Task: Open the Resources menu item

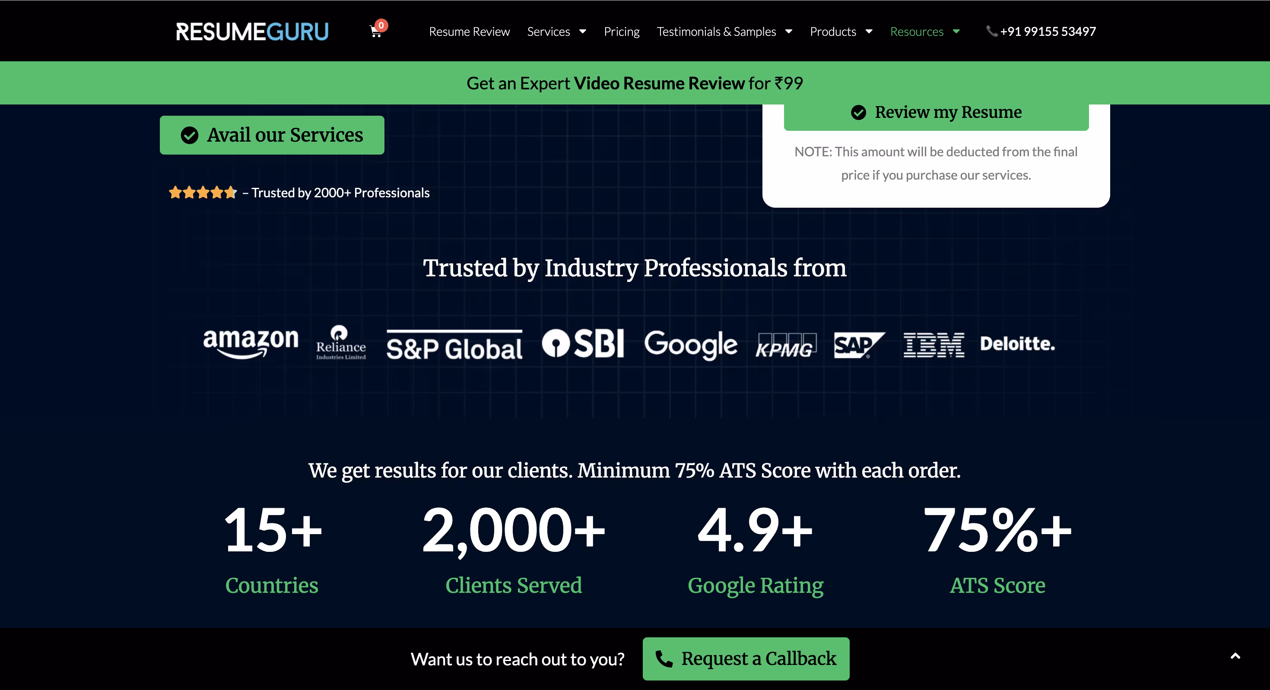Action: point(917,32)
